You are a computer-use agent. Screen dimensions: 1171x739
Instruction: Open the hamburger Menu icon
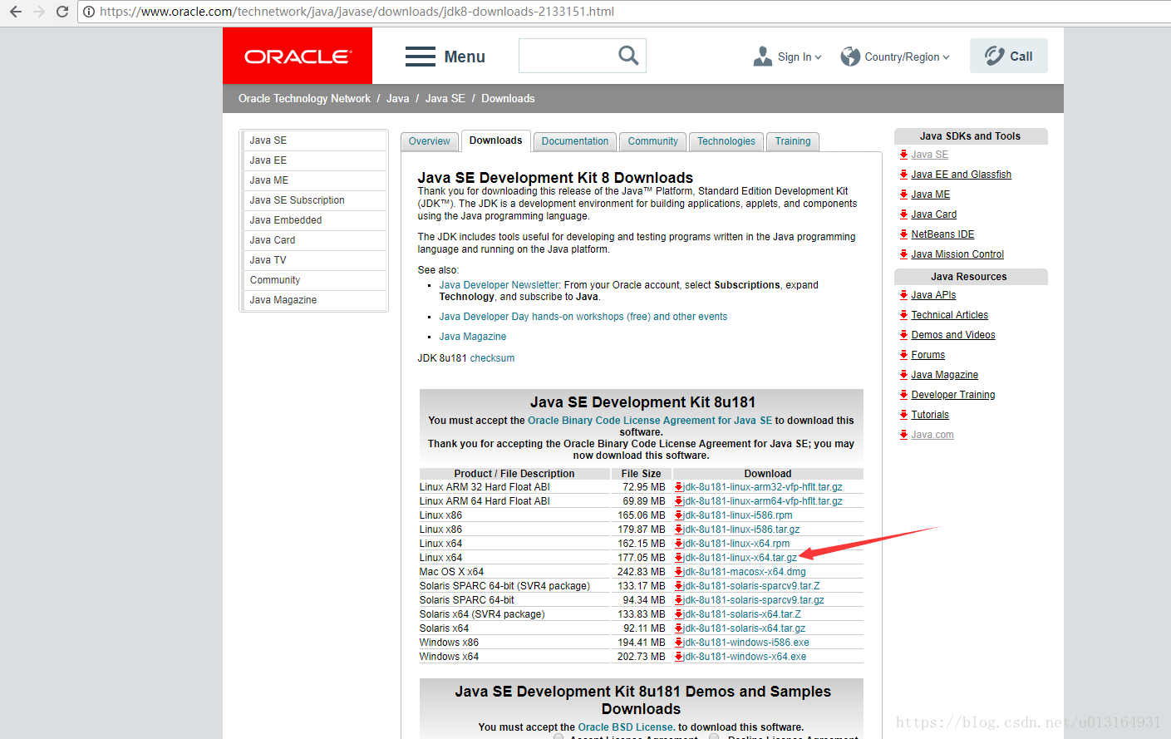421,57
